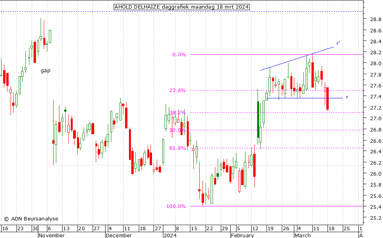Select the 100.0% Fibonacci label
Viewport: 383px width, 238px height.
click(x=176, y=206)
